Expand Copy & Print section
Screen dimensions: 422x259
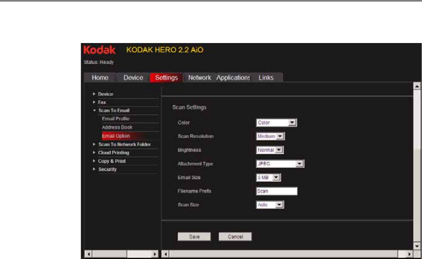click(112, 161)
